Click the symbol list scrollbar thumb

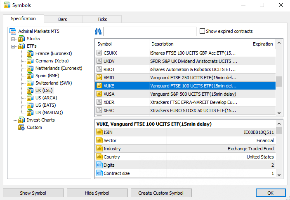(x=279, y=81)
